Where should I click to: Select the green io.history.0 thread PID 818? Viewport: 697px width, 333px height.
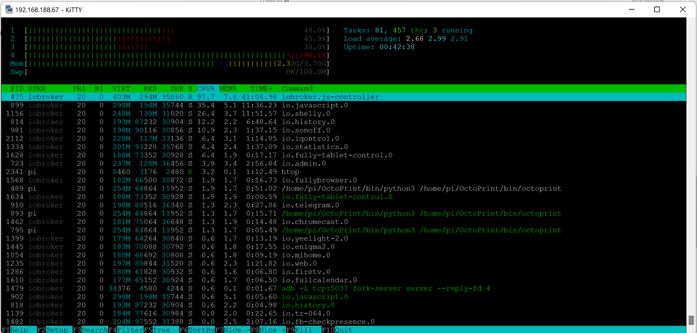(x=343, y=305)
